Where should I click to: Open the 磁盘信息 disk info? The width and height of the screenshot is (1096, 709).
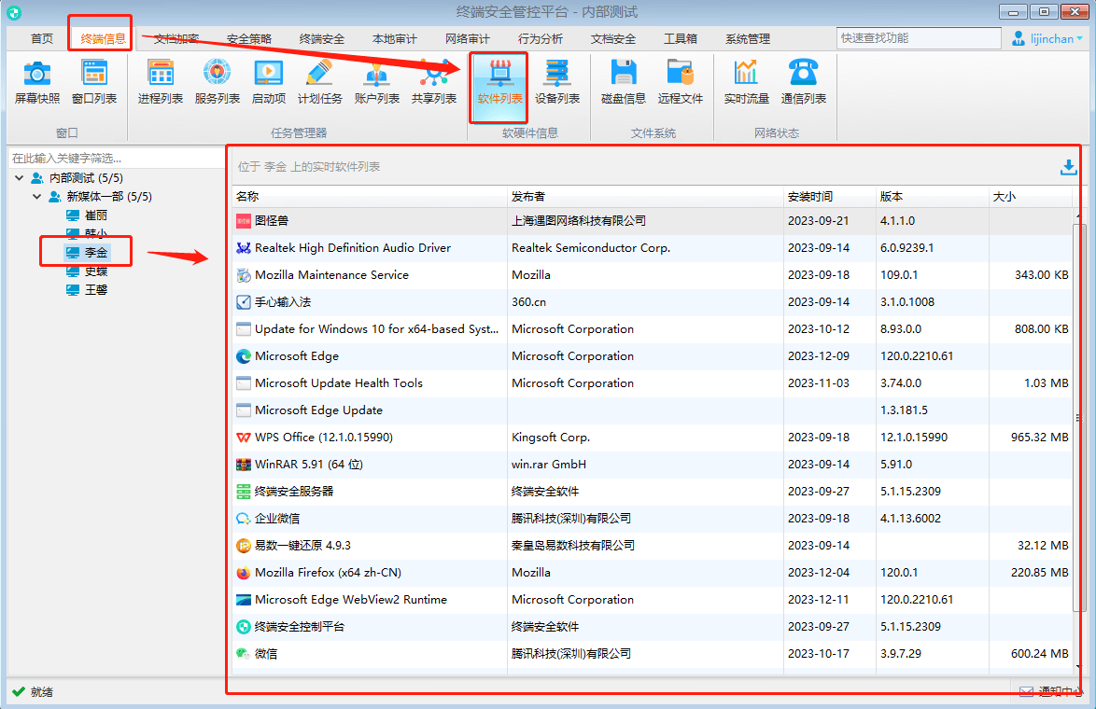(623, 82)
